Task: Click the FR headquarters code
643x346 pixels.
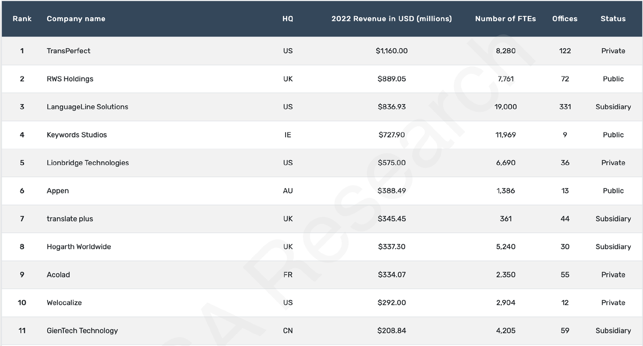Action: (288, 275)
